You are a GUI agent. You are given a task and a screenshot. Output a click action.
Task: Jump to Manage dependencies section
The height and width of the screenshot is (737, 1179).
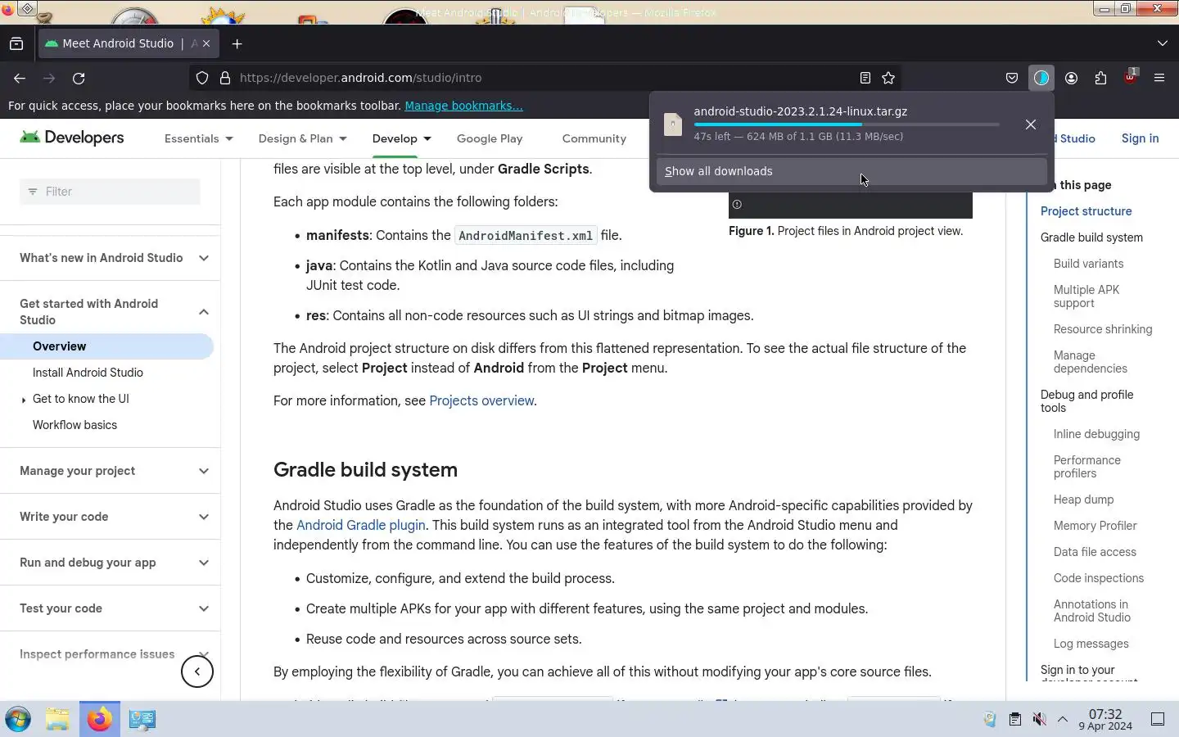1091,362
